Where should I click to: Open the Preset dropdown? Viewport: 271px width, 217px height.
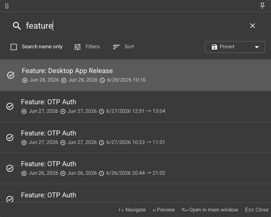(x=235, y=47)
